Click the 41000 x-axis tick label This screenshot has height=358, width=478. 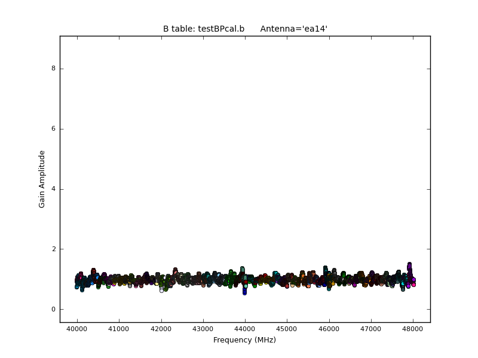pos(118,329)
